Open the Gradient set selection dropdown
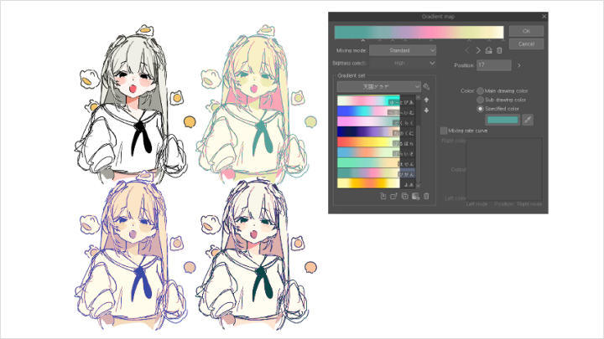The width and height of the screenshot is (604, 339). click(379, 86)
